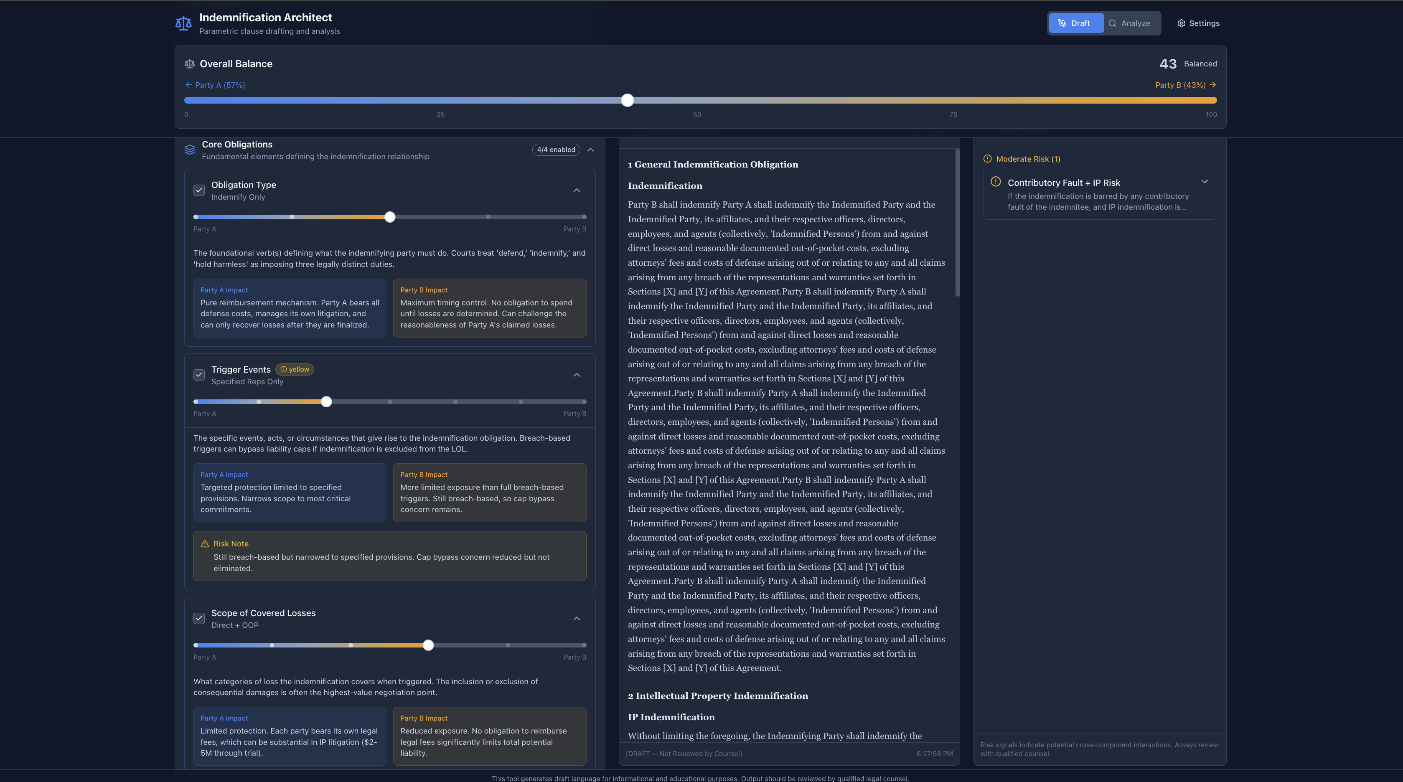
Task: Click the draft clause preview scrollbar
Action: pos(957,223)
